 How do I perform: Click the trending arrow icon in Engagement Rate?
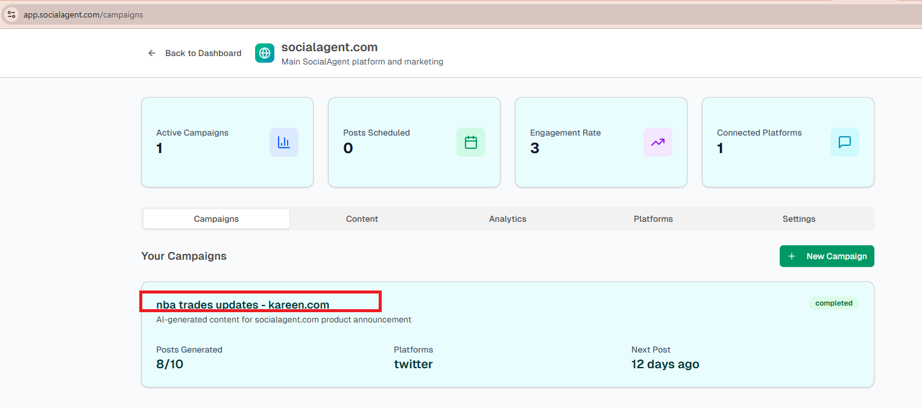pyautogui.click(x=657, y=142)
